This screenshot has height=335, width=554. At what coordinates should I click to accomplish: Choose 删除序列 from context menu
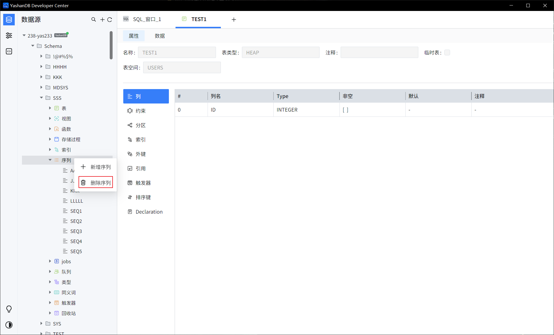pos(96,182)
